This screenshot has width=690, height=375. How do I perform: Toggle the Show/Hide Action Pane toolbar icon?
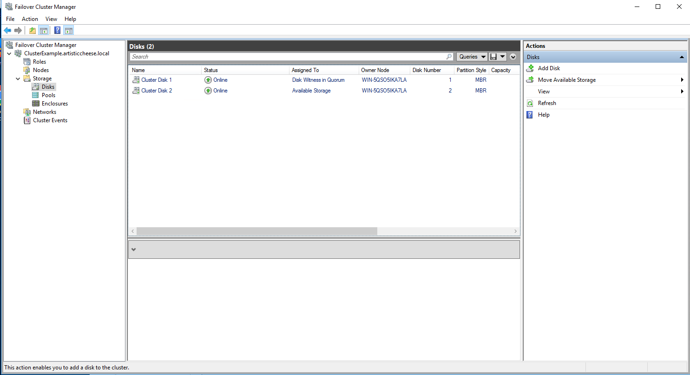pos(69,31)
